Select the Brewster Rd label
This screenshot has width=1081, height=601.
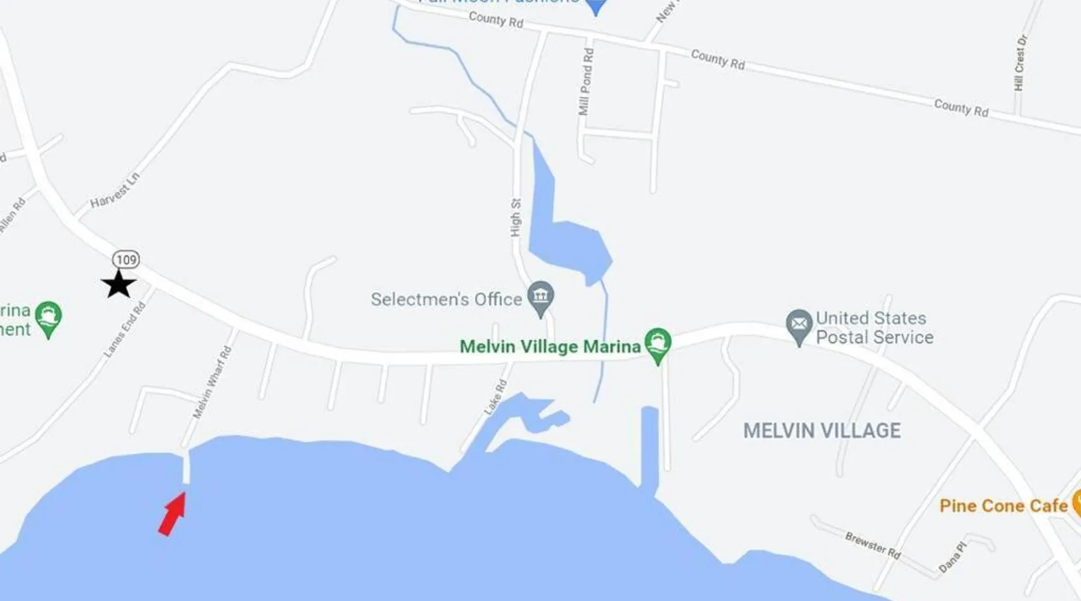tap(873, 546)
